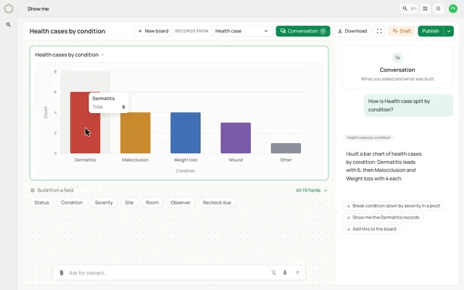Choose the Severity field chip
This screenshot has width=464, height=290.
[104, 203]
